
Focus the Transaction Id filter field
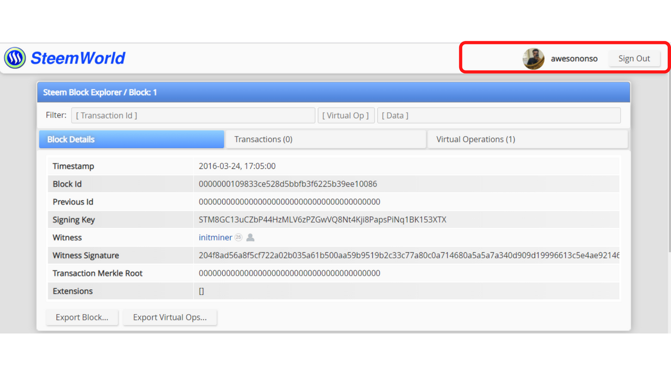(x=193, y=115)
